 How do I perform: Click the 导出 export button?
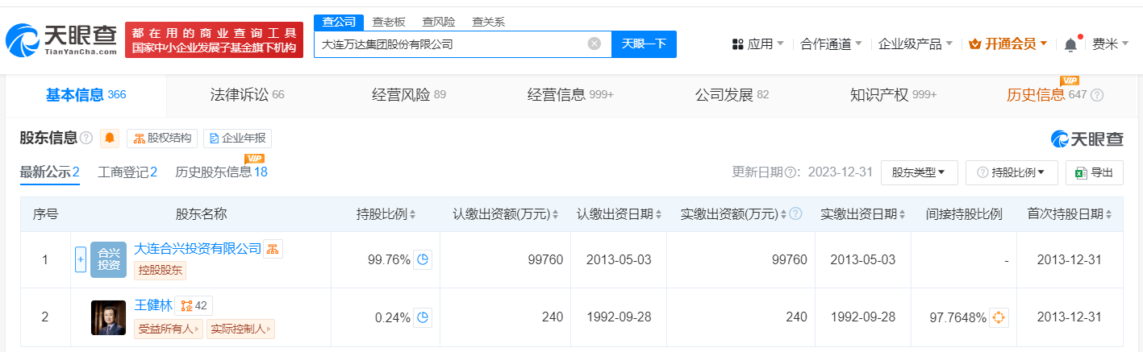point(1095,172)
